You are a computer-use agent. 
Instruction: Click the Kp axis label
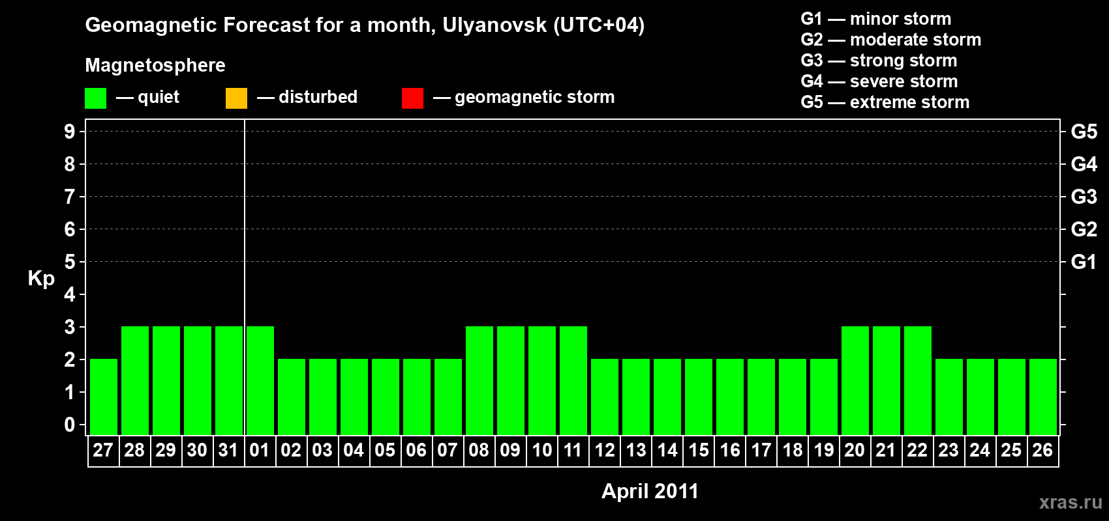pos(41,279)
